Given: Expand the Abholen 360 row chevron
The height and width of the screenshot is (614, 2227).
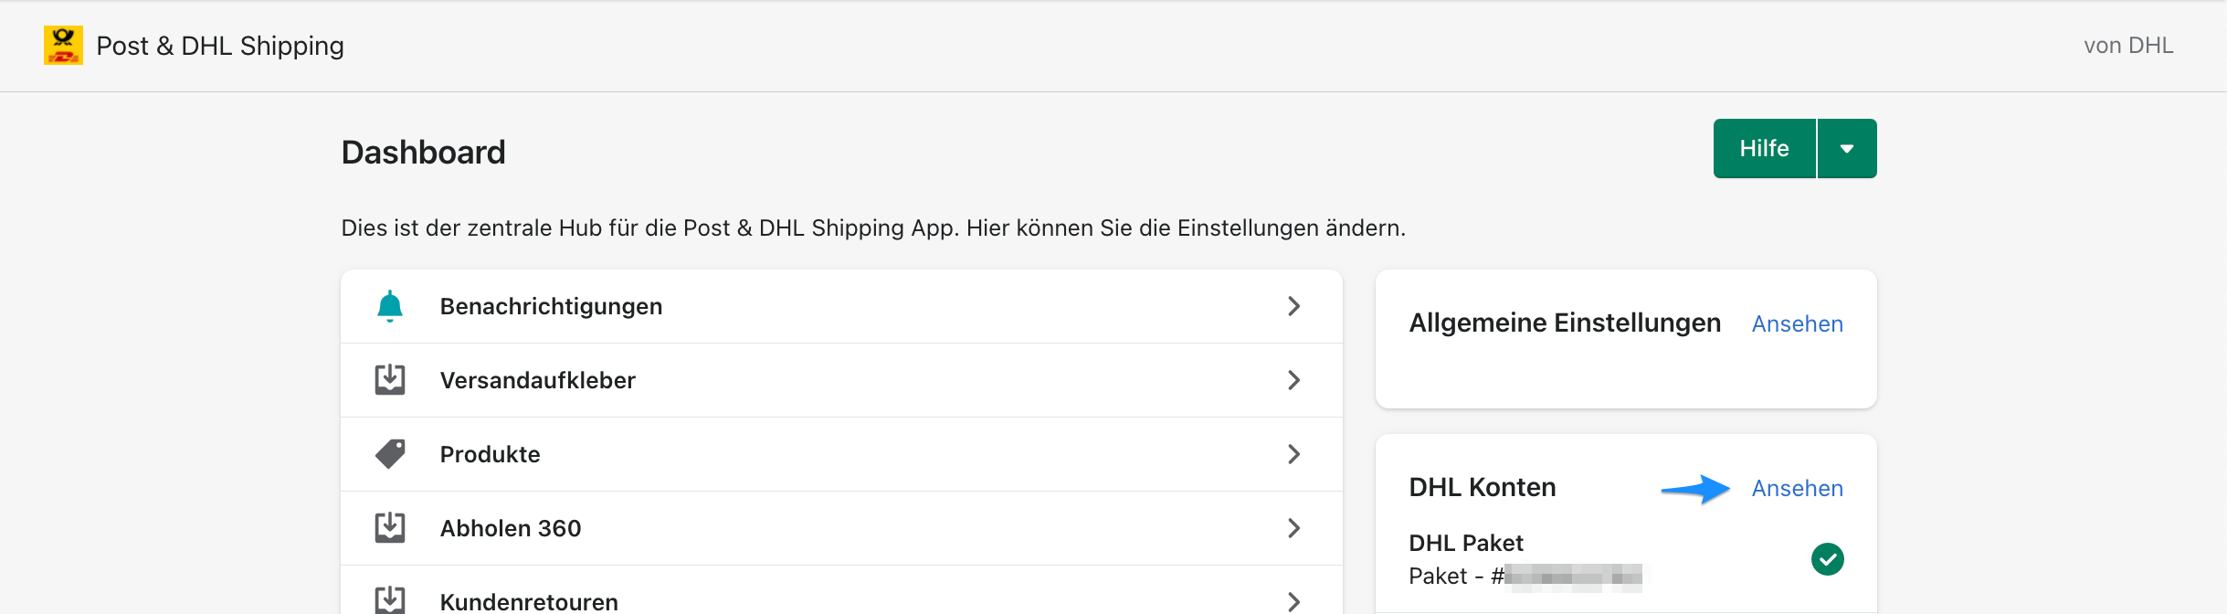Looking at the screenshot, I should click(1293, 528).
